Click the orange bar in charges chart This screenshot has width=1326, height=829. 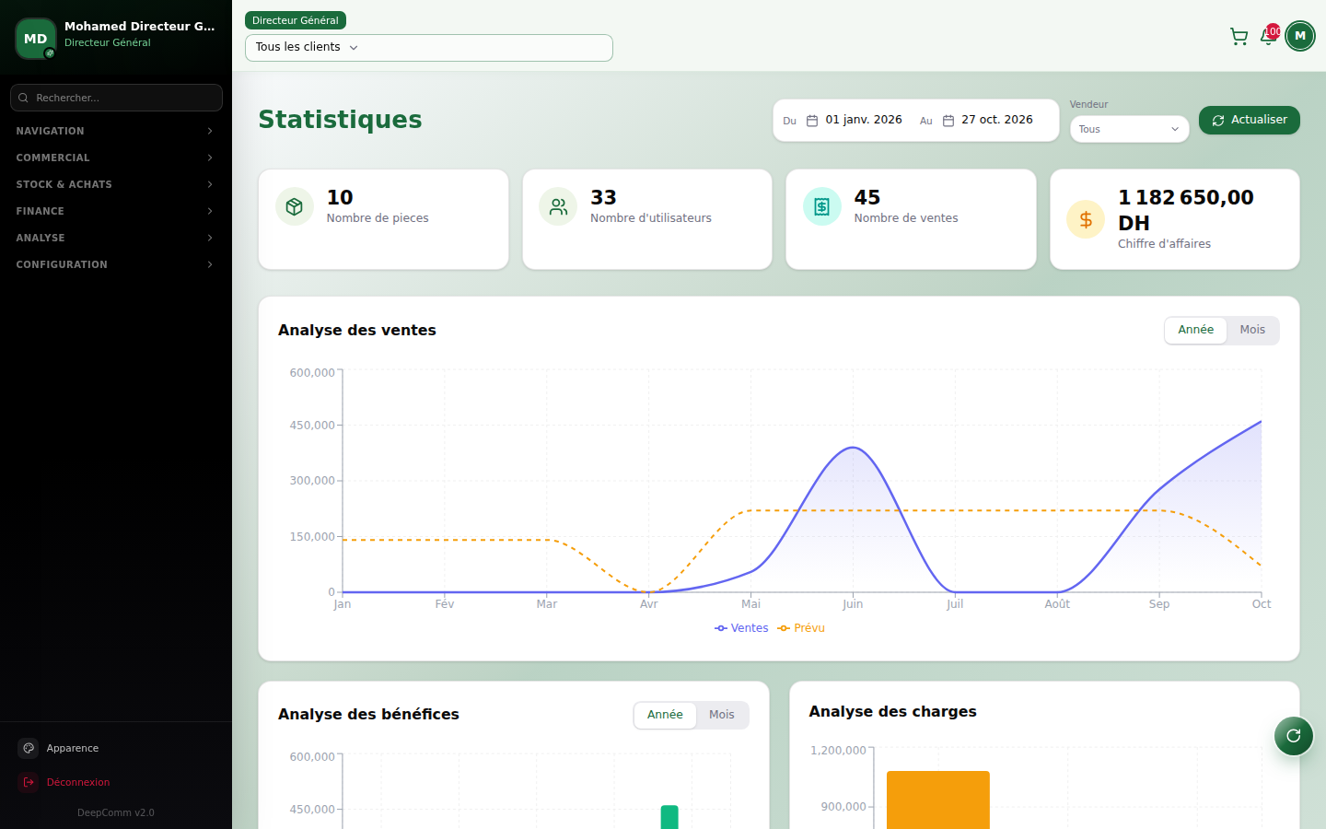click(937, 800)
